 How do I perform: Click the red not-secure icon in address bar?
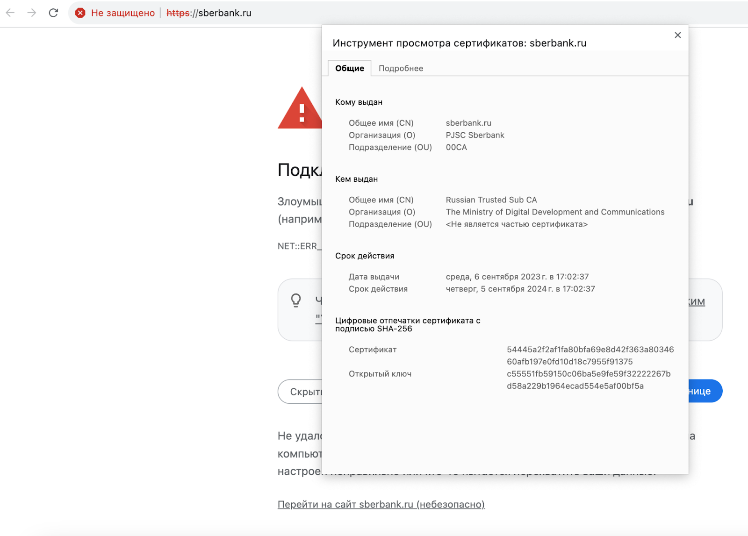[x=80, y=13]
